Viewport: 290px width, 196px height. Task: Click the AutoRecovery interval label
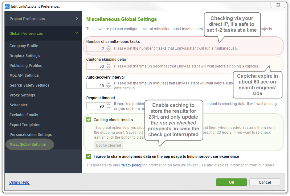point(105,77)
